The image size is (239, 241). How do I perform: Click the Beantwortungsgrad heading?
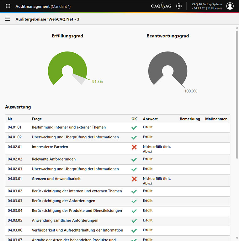click(168, 36)
